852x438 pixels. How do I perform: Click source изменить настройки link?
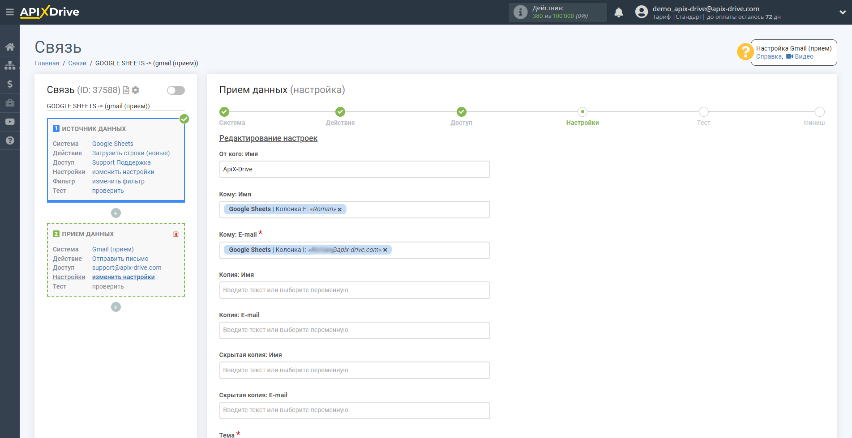(x=123, y=172)
